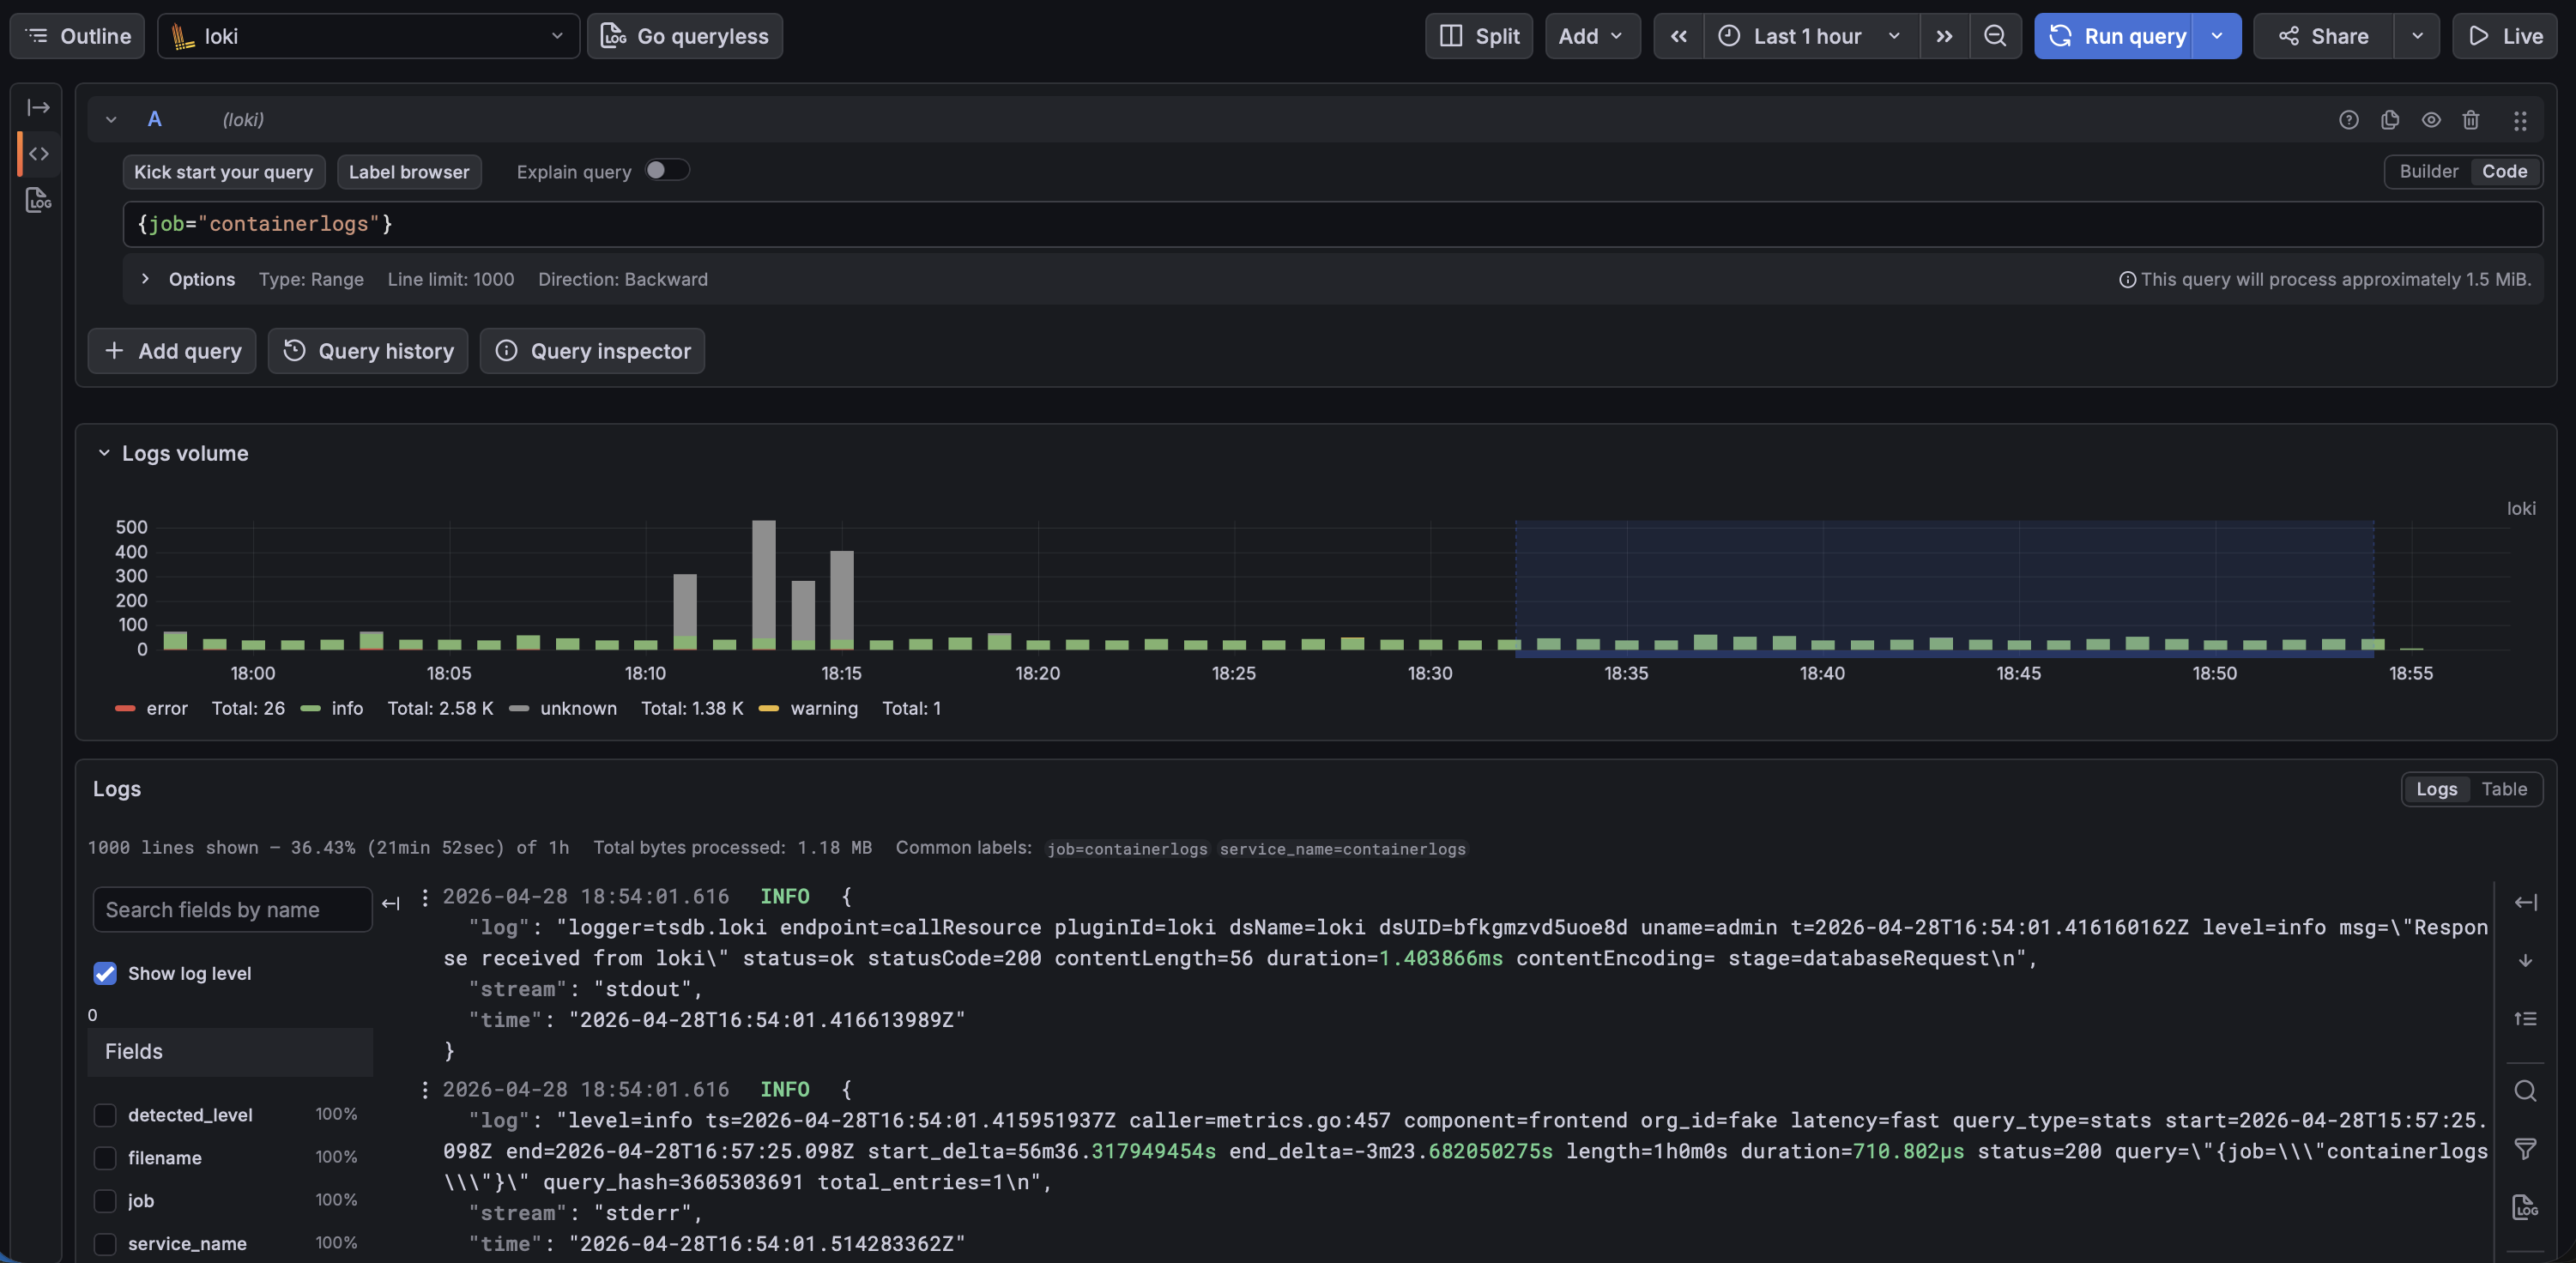The width and height of the screenshot is (2576, 1263).
Task: Zoom out the time range
Action: pos(1995,36)
